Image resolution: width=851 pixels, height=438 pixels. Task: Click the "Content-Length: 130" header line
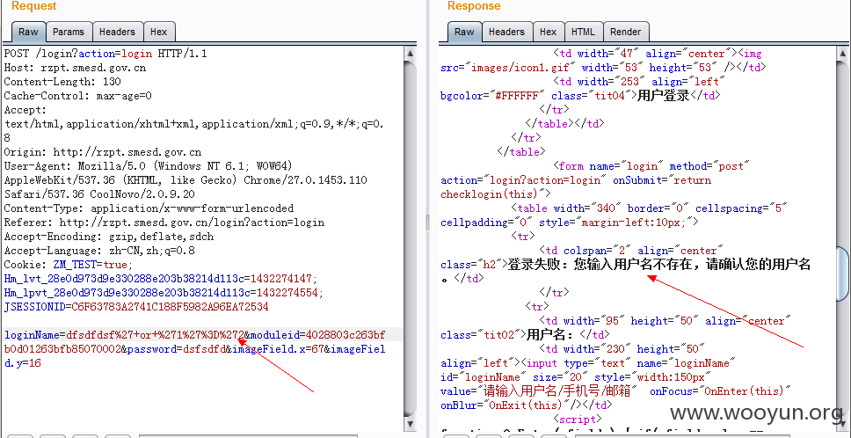point(62,82)
